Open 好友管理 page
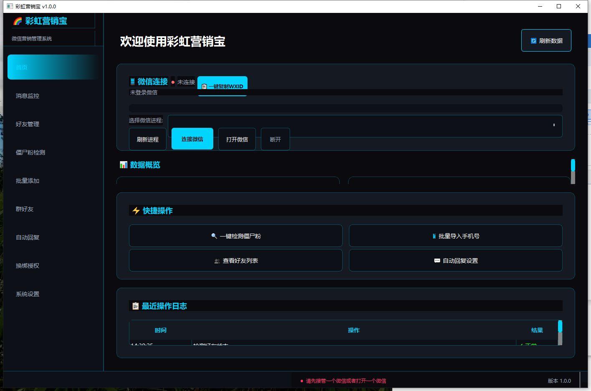This screenshot has height=391, width=591. [x=53, y=124]
